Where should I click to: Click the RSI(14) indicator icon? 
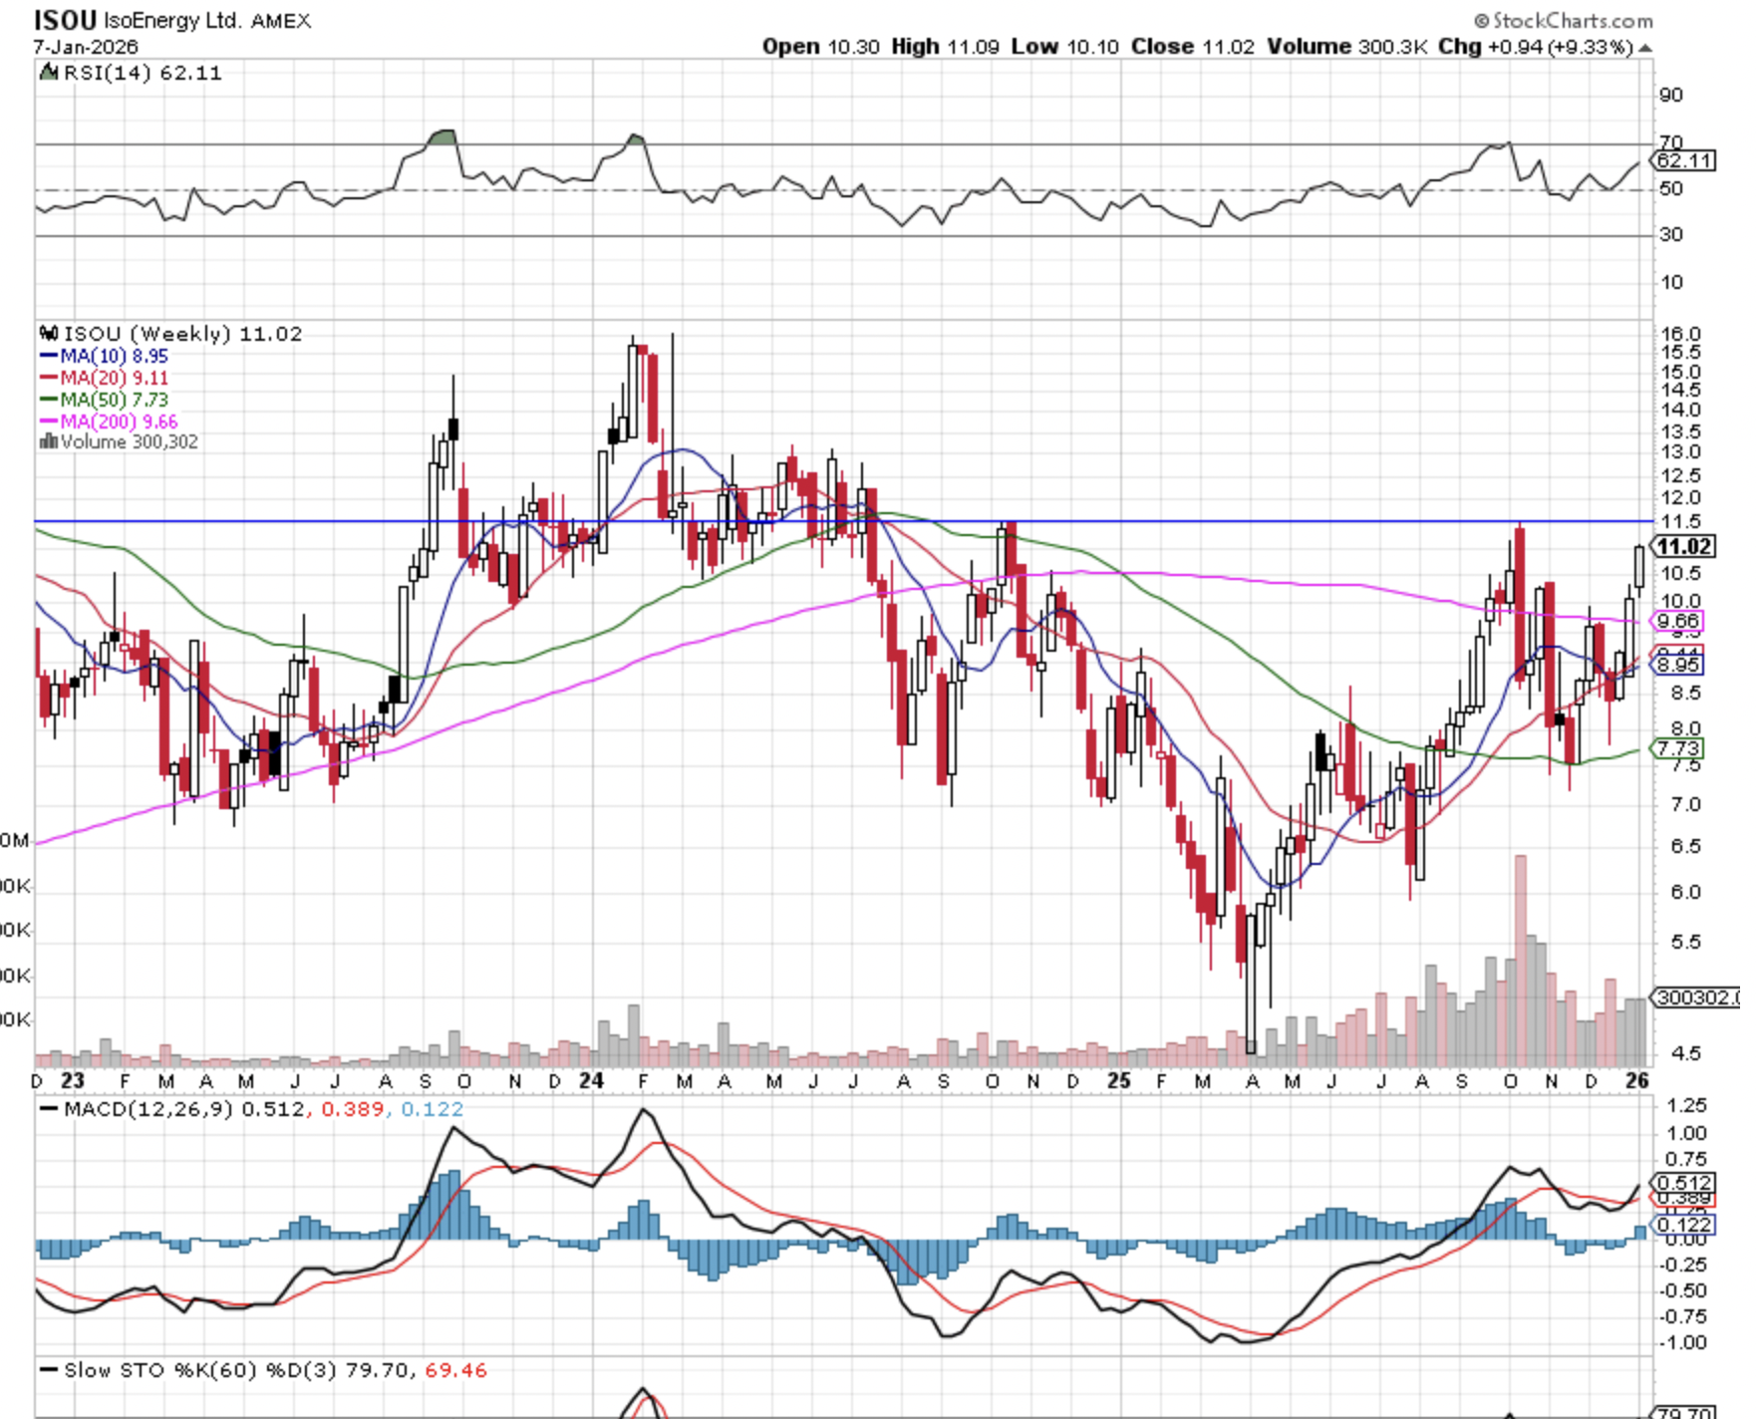(x=48, y=73)
